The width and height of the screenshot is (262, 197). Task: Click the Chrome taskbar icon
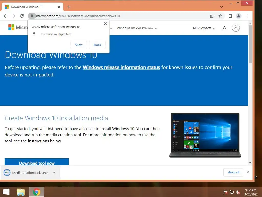[37, 192]
